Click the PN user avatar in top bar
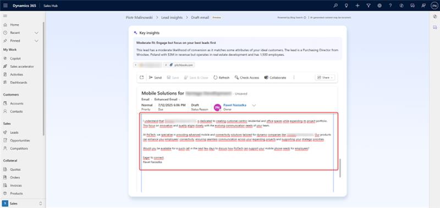Screen dimensions: 440x208 (x=434, y=5)
